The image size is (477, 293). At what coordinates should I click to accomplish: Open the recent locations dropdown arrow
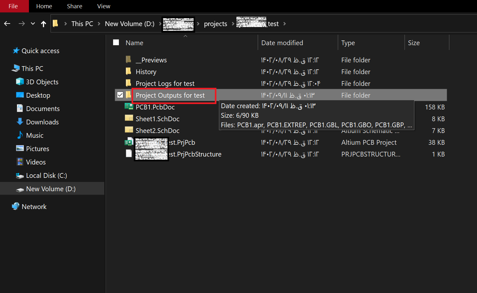33,24
